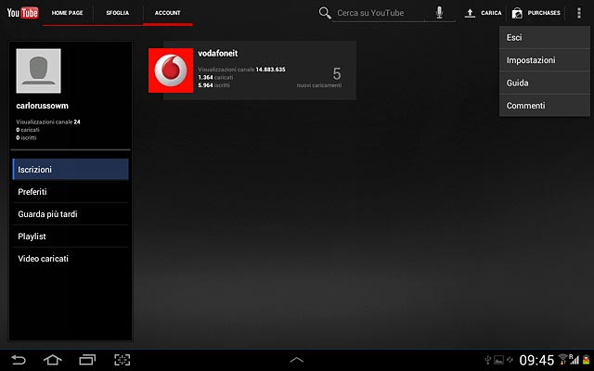Viewport: 594px width, 371px height.
Task: Select Guida from the overflow menu
Action: tap(545, 83)
